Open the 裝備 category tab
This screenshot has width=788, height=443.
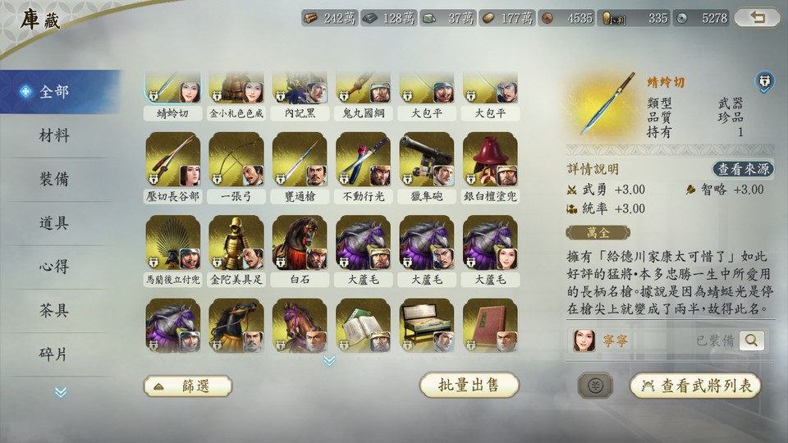(x=54, y=180)
